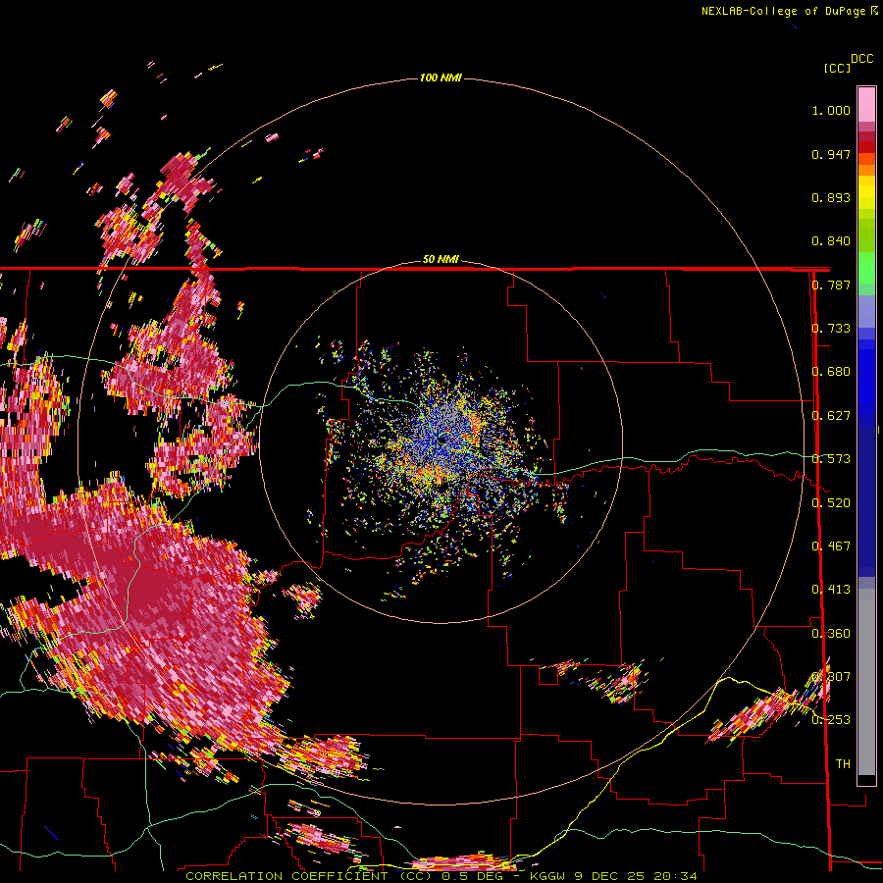Click the Correlation Coefficient caption at bottom
This screenshot has height=883, width=883.
(441, 876)
